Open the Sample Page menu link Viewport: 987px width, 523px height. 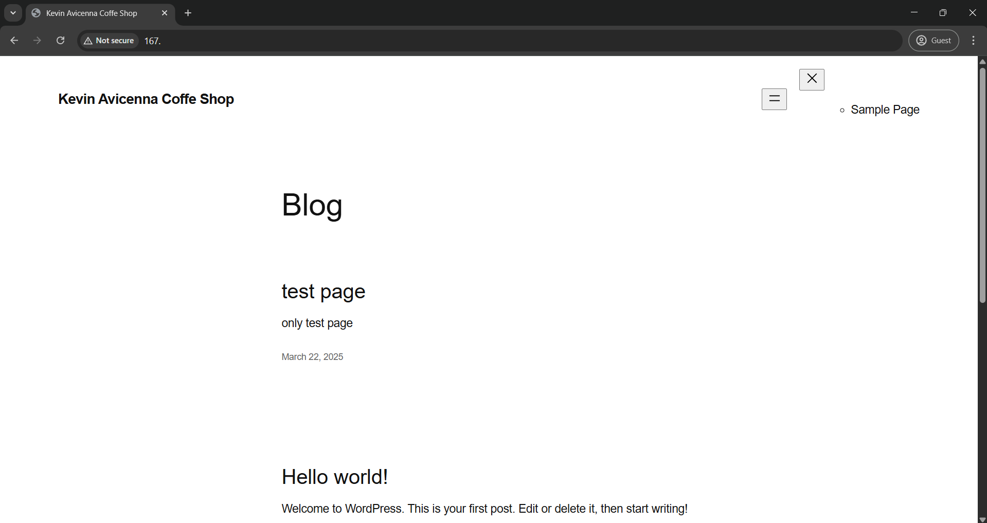885,110
